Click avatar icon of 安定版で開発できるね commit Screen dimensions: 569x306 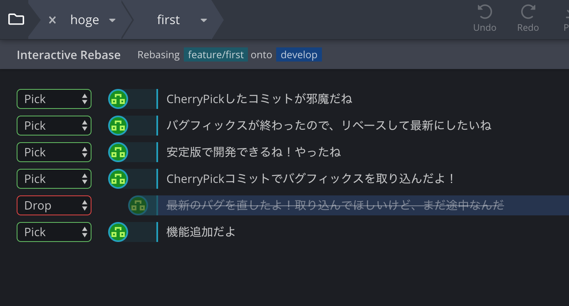[118, 152]
